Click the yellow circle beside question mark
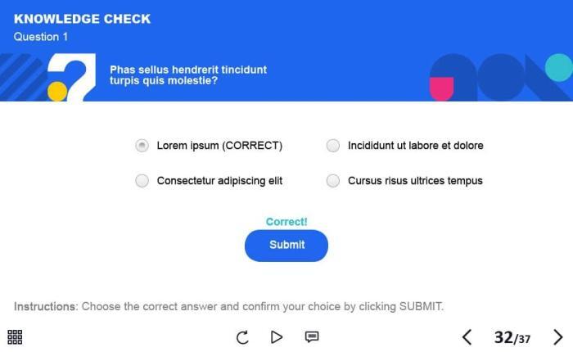 tap(57, 91)
